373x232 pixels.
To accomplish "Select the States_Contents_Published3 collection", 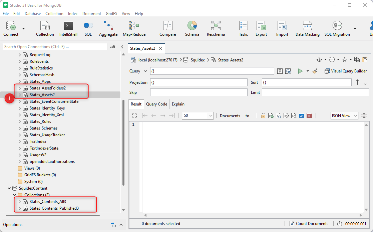I will (x=54, y=208).
